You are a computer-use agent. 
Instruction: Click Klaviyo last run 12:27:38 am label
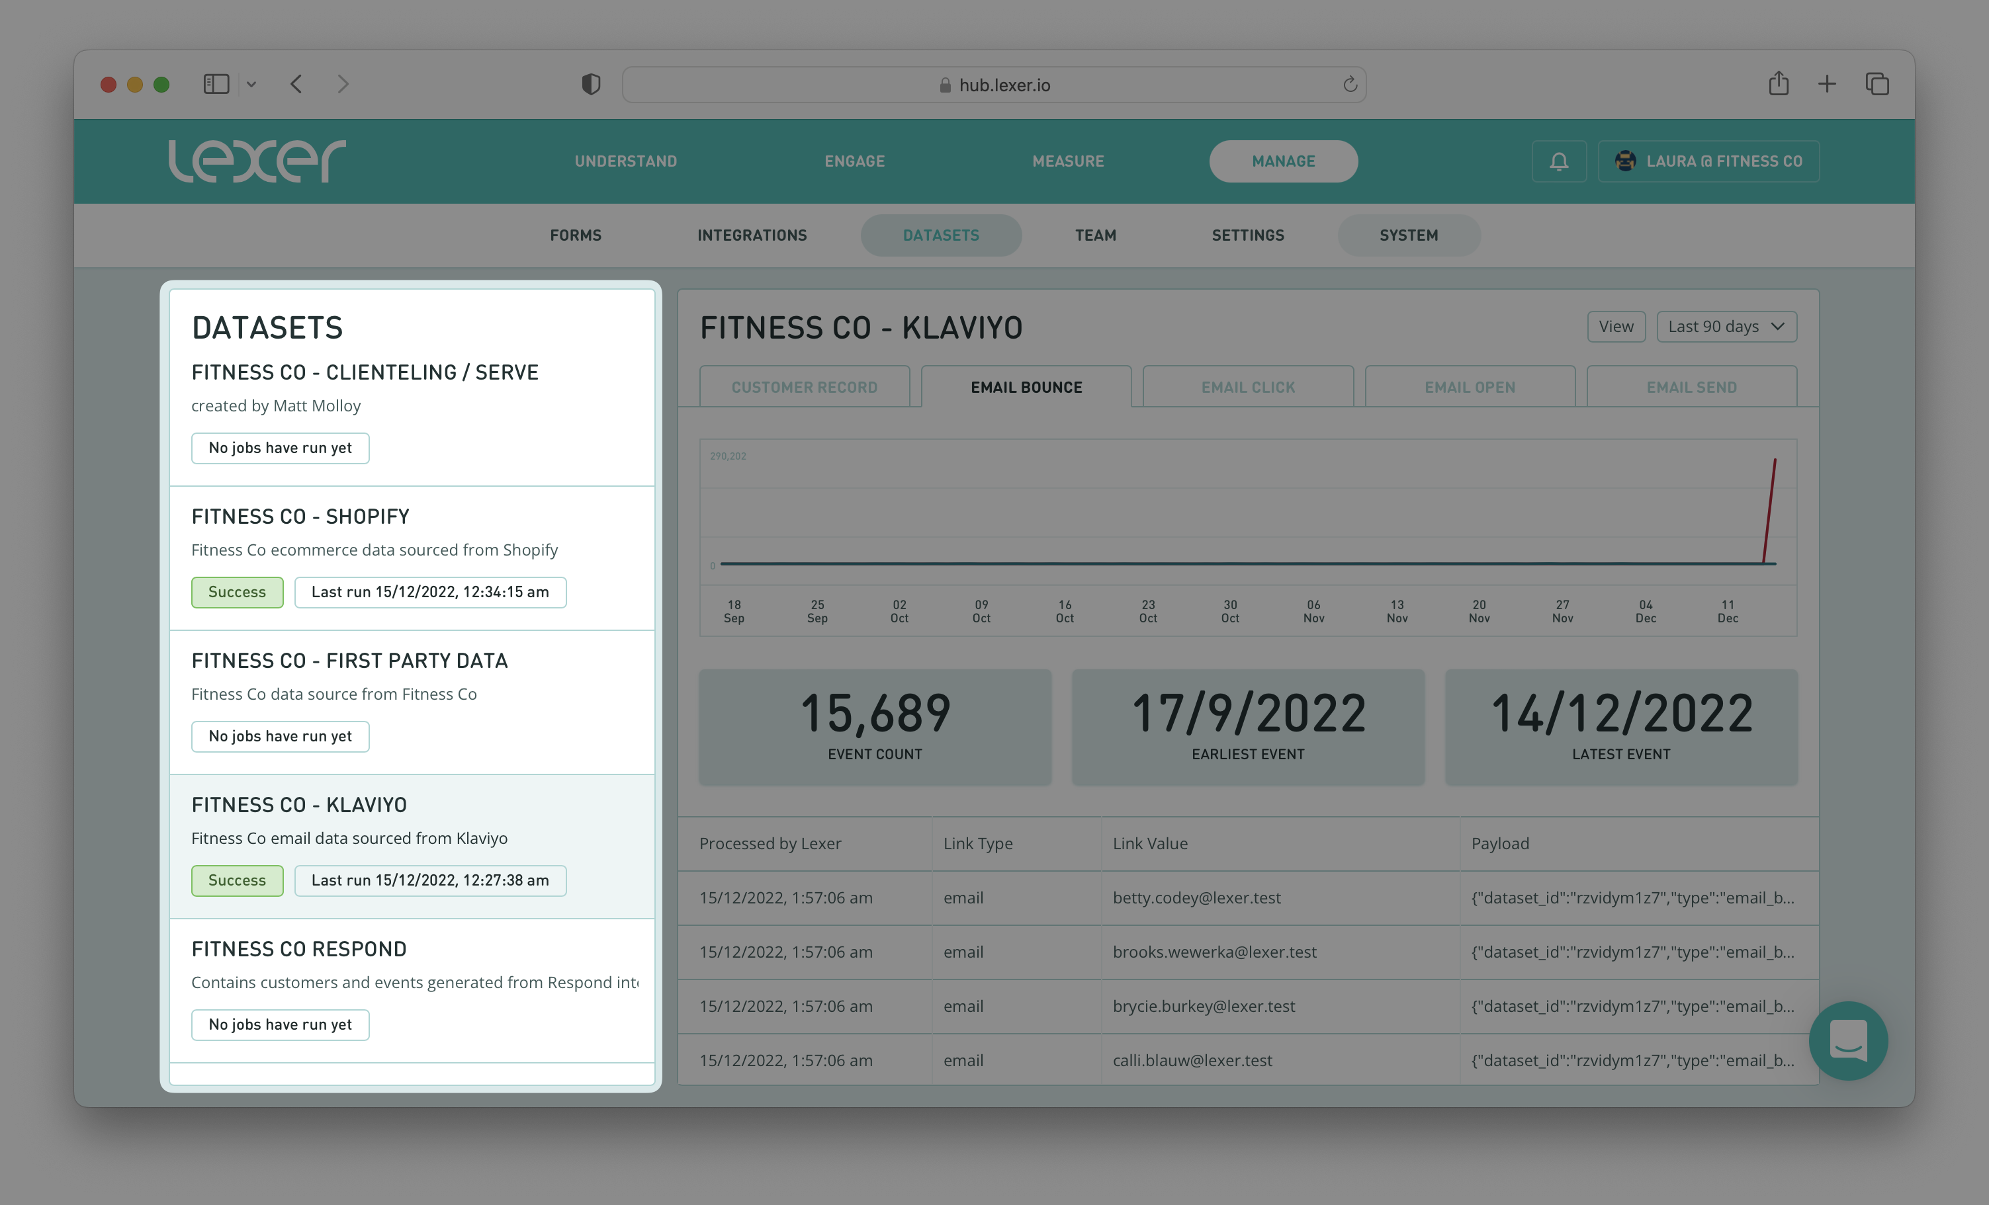[x=430, y=880]
